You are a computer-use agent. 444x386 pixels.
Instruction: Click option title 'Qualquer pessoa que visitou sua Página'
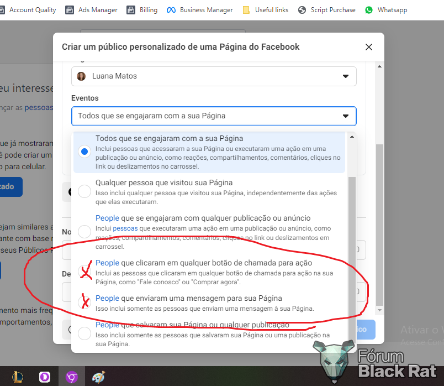[164, 183]
